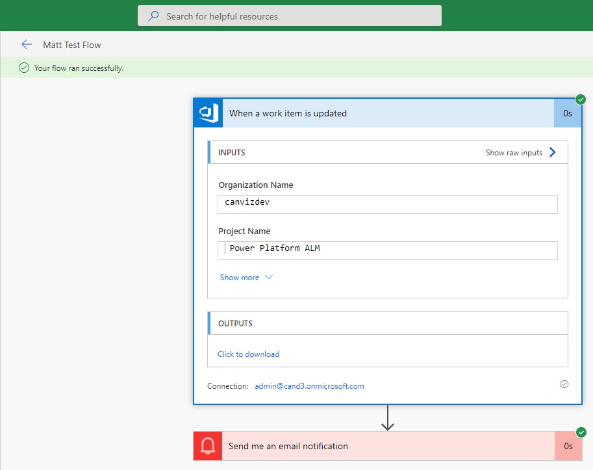593x470 pixels.
Task: Click the green check badge on work item trigger
Action: point(581,99)
